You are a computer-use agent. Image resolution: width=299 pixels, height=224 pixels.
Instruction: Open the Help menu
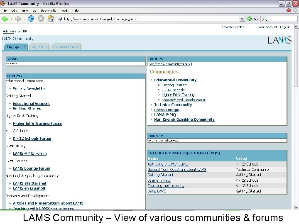76,10
